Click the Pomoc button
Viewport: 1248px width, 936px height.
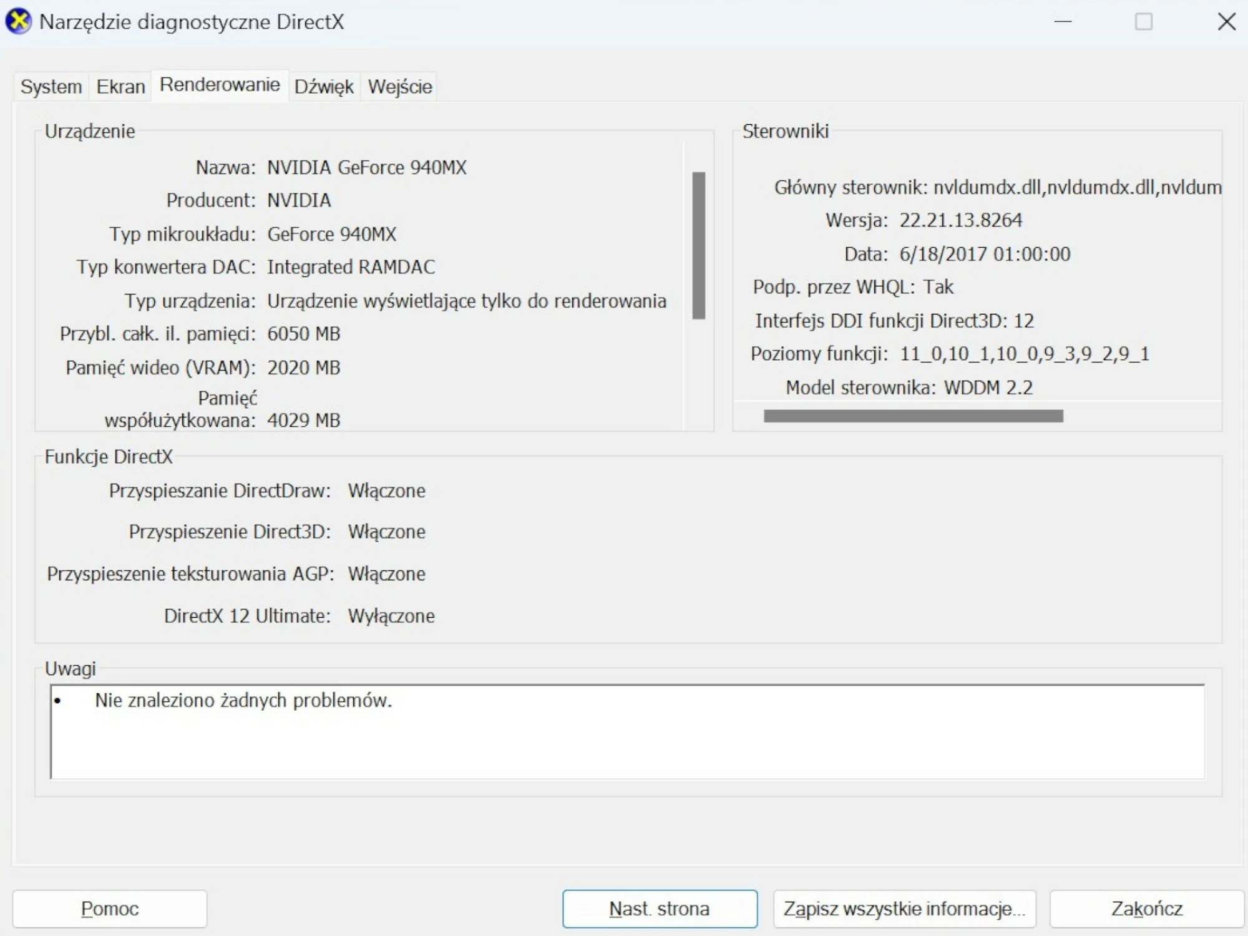pyautogui.click(x=109, y=909)
